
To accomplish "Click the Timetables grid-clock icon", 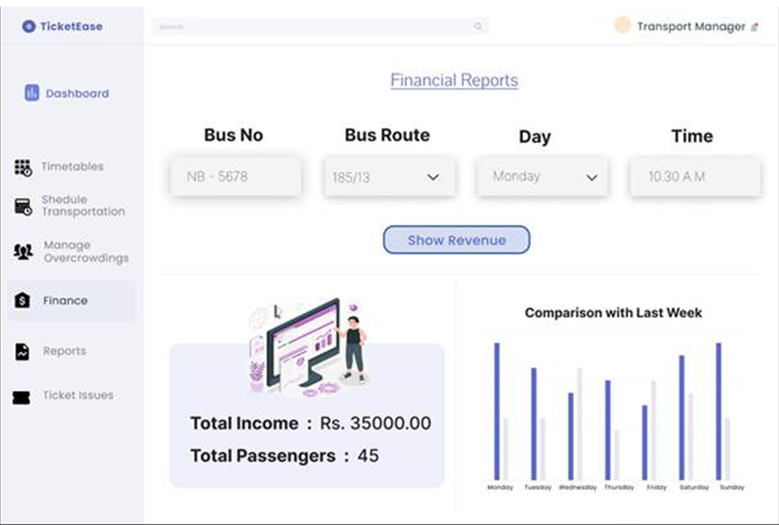I will (x=23, y=168).
